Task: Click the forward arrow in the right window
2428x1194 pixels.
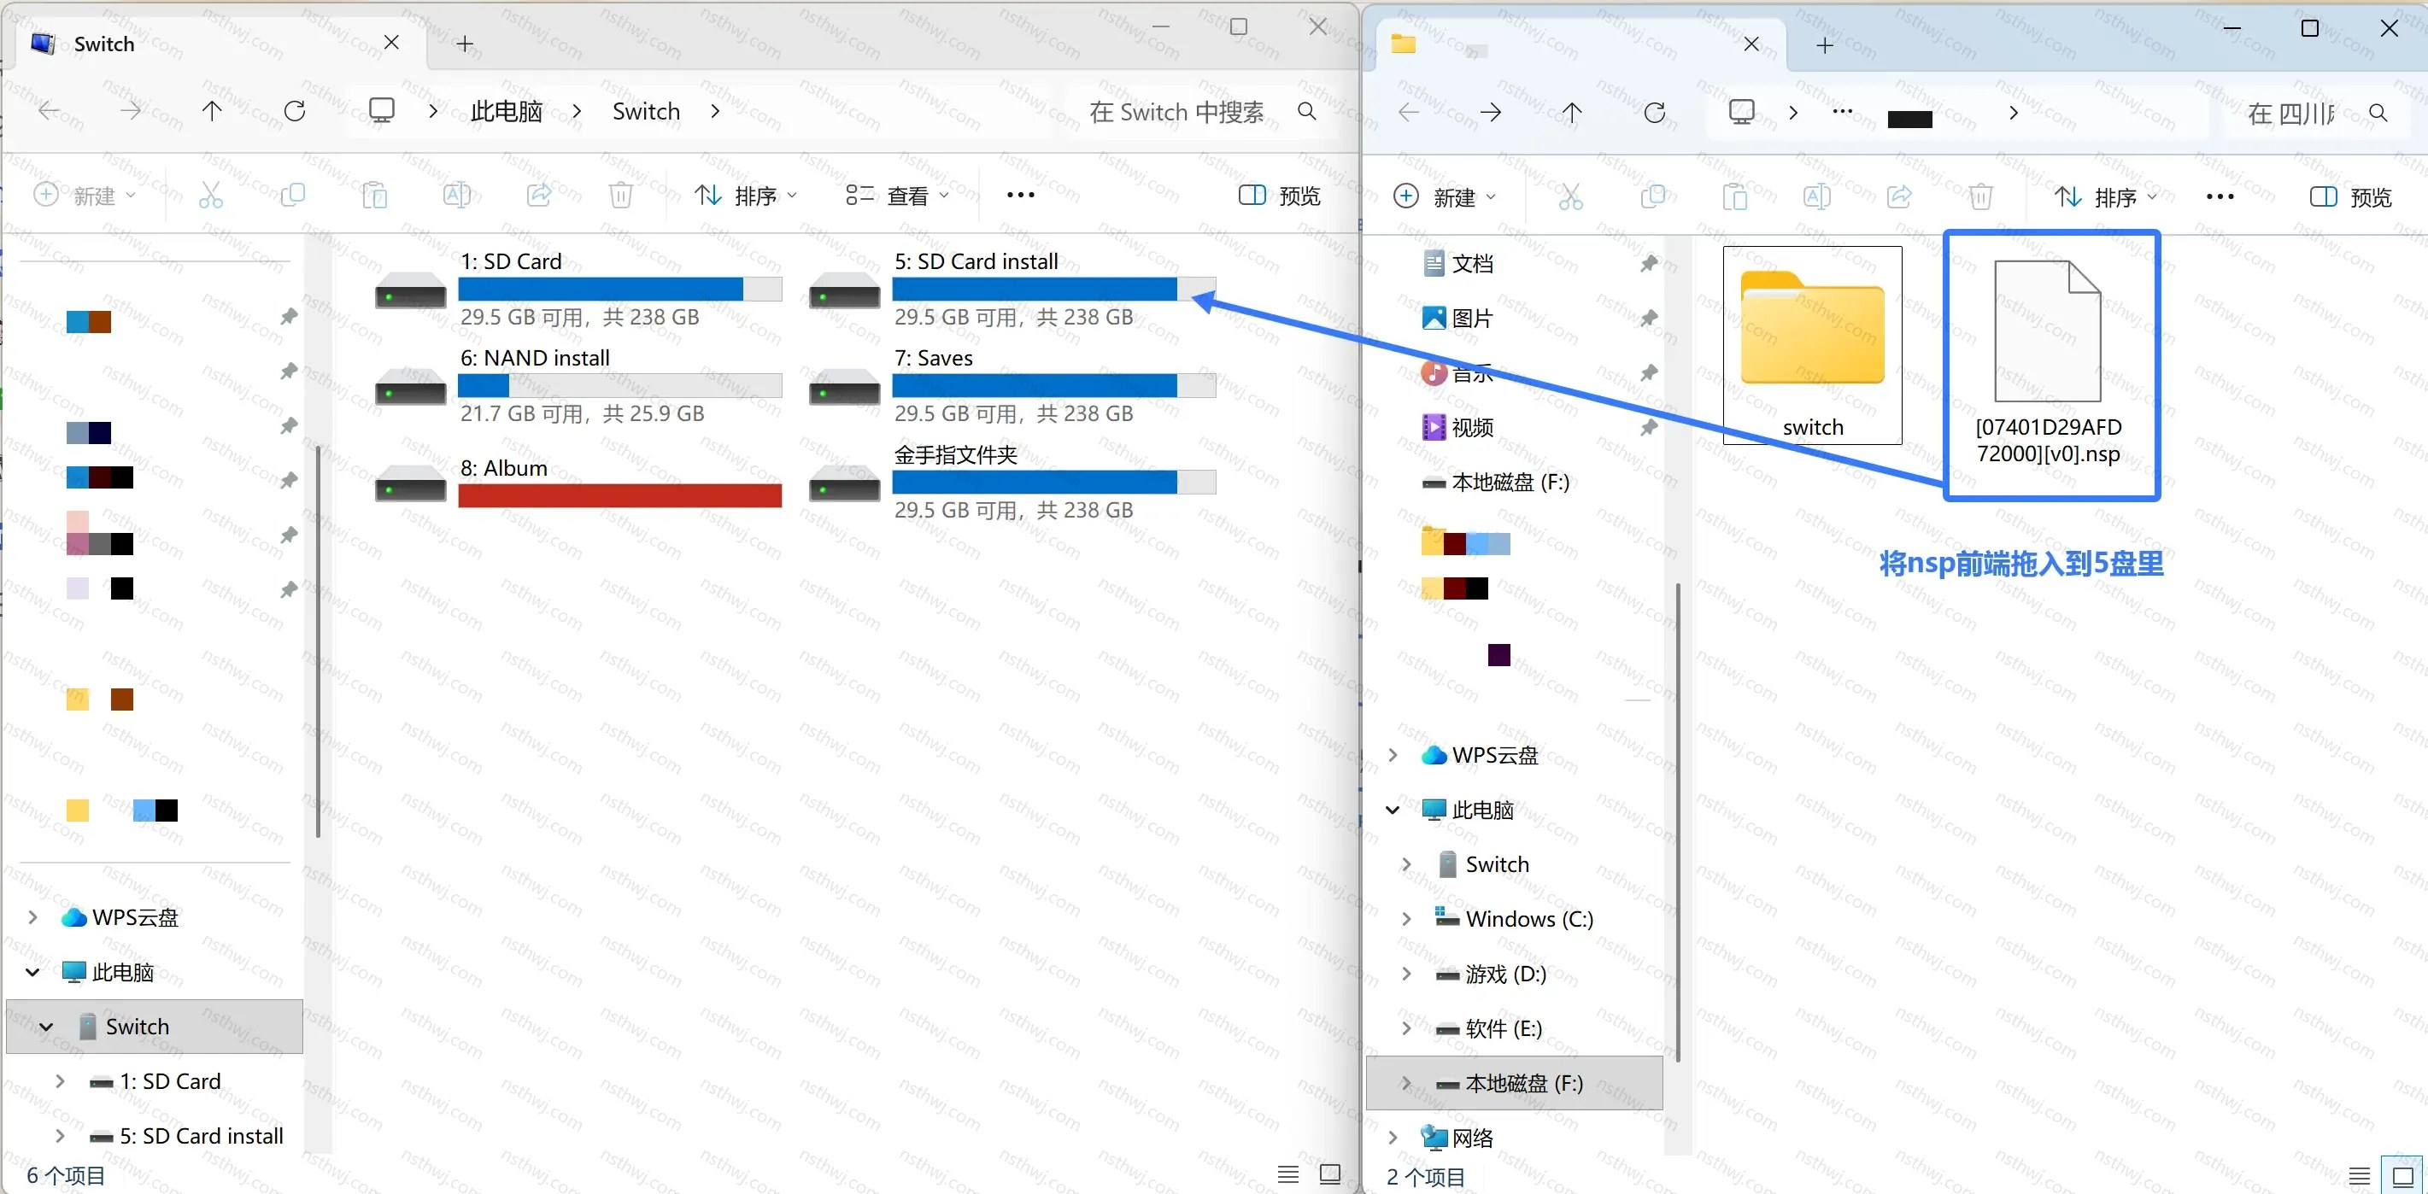Action: 1490,113
